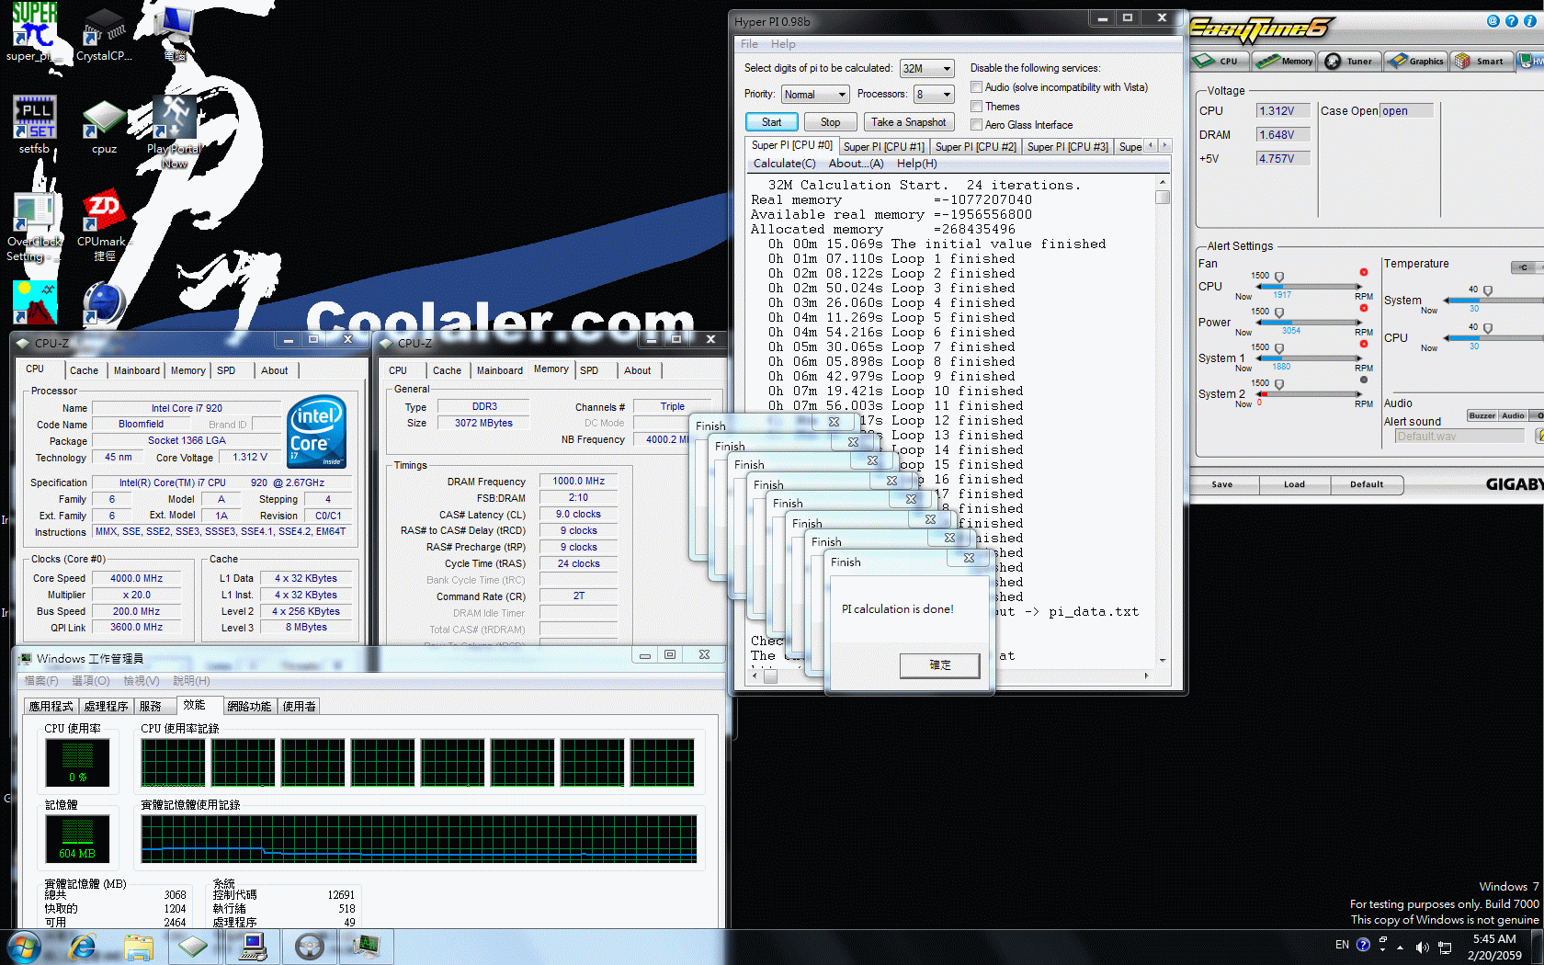
Task: Confirm the PI calculation done dialog (確定)
Action: click(x=939, y=665)
